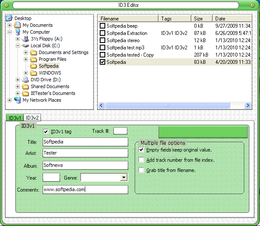The height and width of the screenshot is (226, 260).
Task: Check the Softpedia Extraction file checkbox
Action: pyautogui.click(x=102, y=33)
